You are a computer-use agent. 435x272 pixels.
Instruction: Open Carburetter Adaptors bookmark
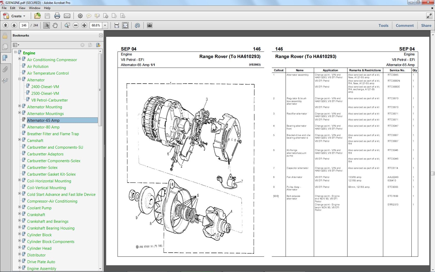pos(45,154)
